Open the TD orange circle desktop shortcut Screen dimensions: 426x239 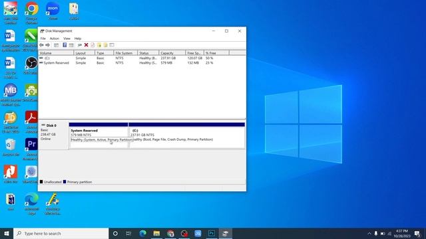[x=11, y=121]
